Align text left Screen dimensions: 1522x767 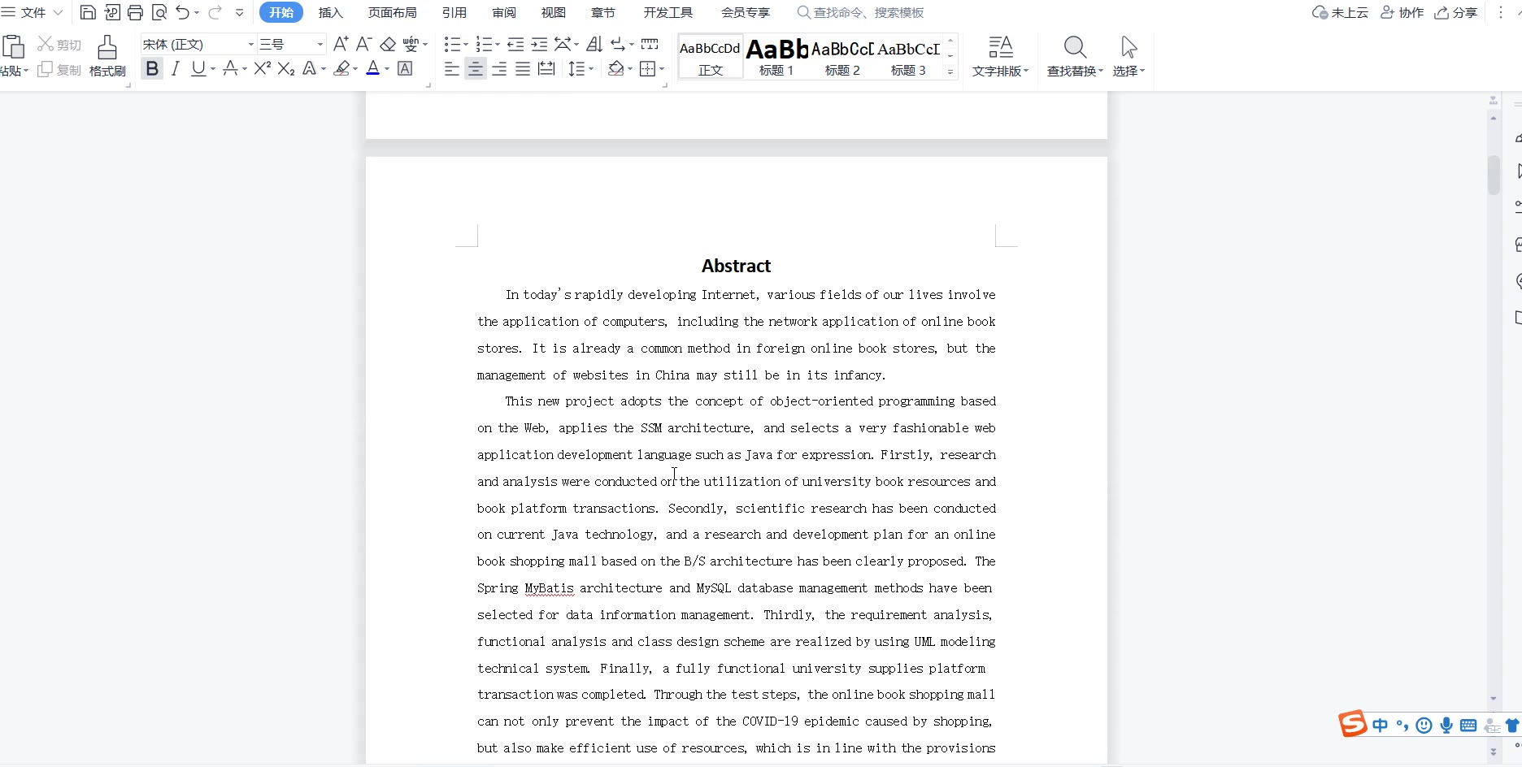(x=452, y=69)
